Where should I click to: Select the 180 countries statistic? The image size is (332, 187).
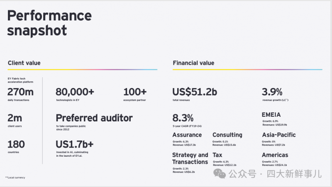[16, 144]
